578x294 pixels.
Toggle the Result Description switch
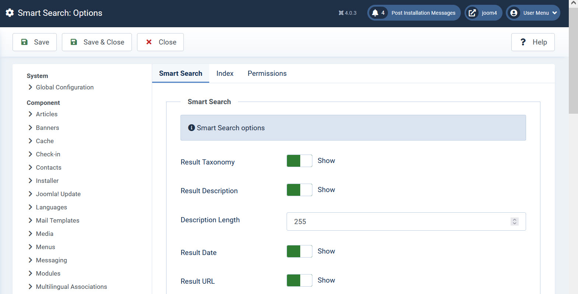[299, 190]
